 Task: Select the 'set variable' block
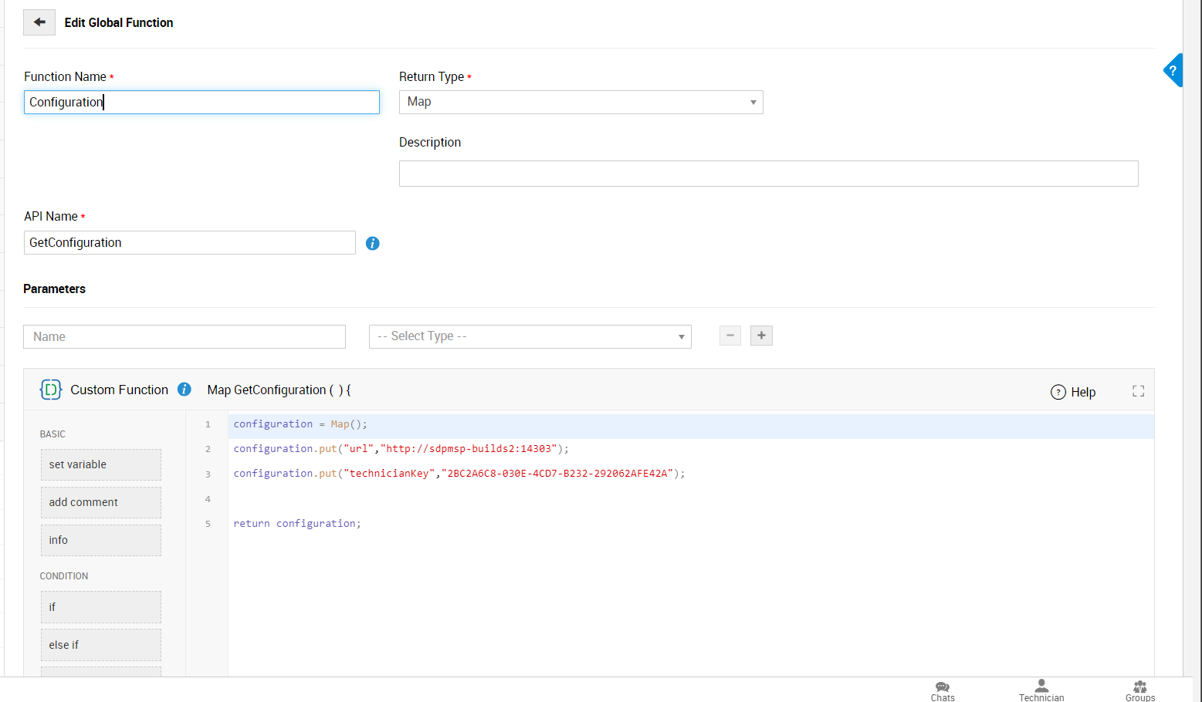coord(100,464)
